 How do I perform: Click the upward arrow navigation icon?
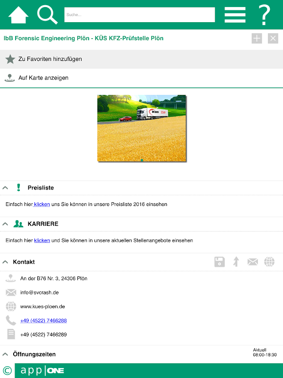tap(236, 262)
